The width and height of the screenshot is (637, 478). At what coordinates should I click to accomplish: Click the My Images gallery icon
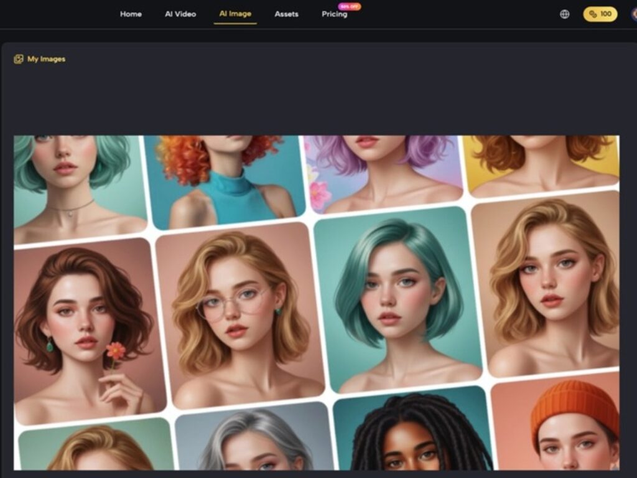point(19,59)
